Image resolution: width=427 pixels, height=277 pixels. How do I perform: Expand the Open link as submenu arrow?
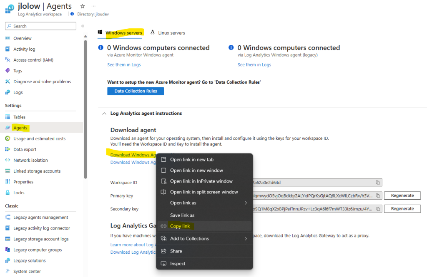pos(246,203)
